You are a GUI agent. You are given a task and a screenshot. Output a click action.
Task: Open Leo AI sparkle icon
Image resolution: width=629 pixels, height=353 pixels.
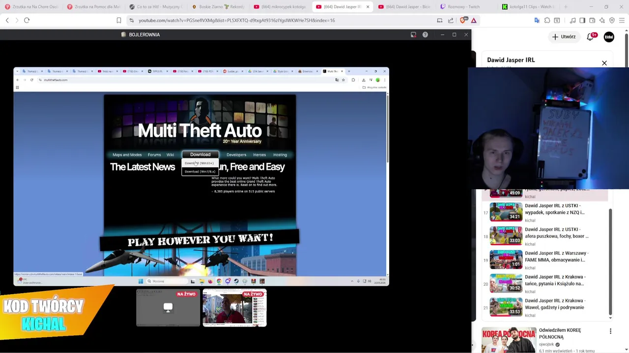pos(602,20)
